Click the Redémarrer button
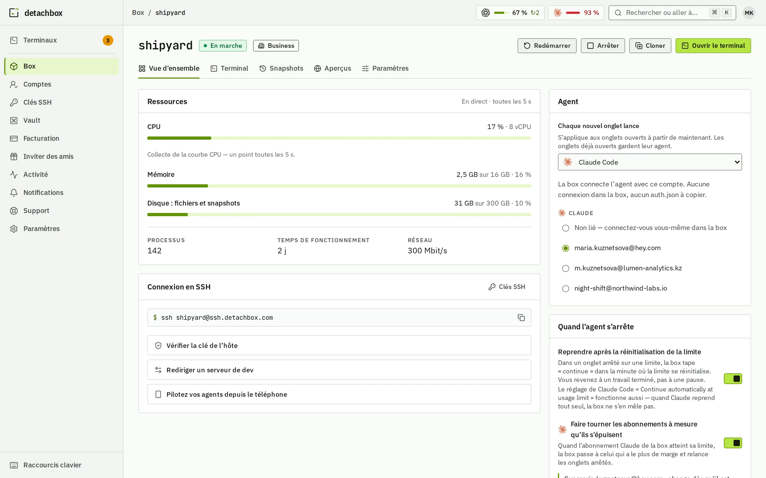This screenshot has width=766, height=478. (x=547, y=46)
